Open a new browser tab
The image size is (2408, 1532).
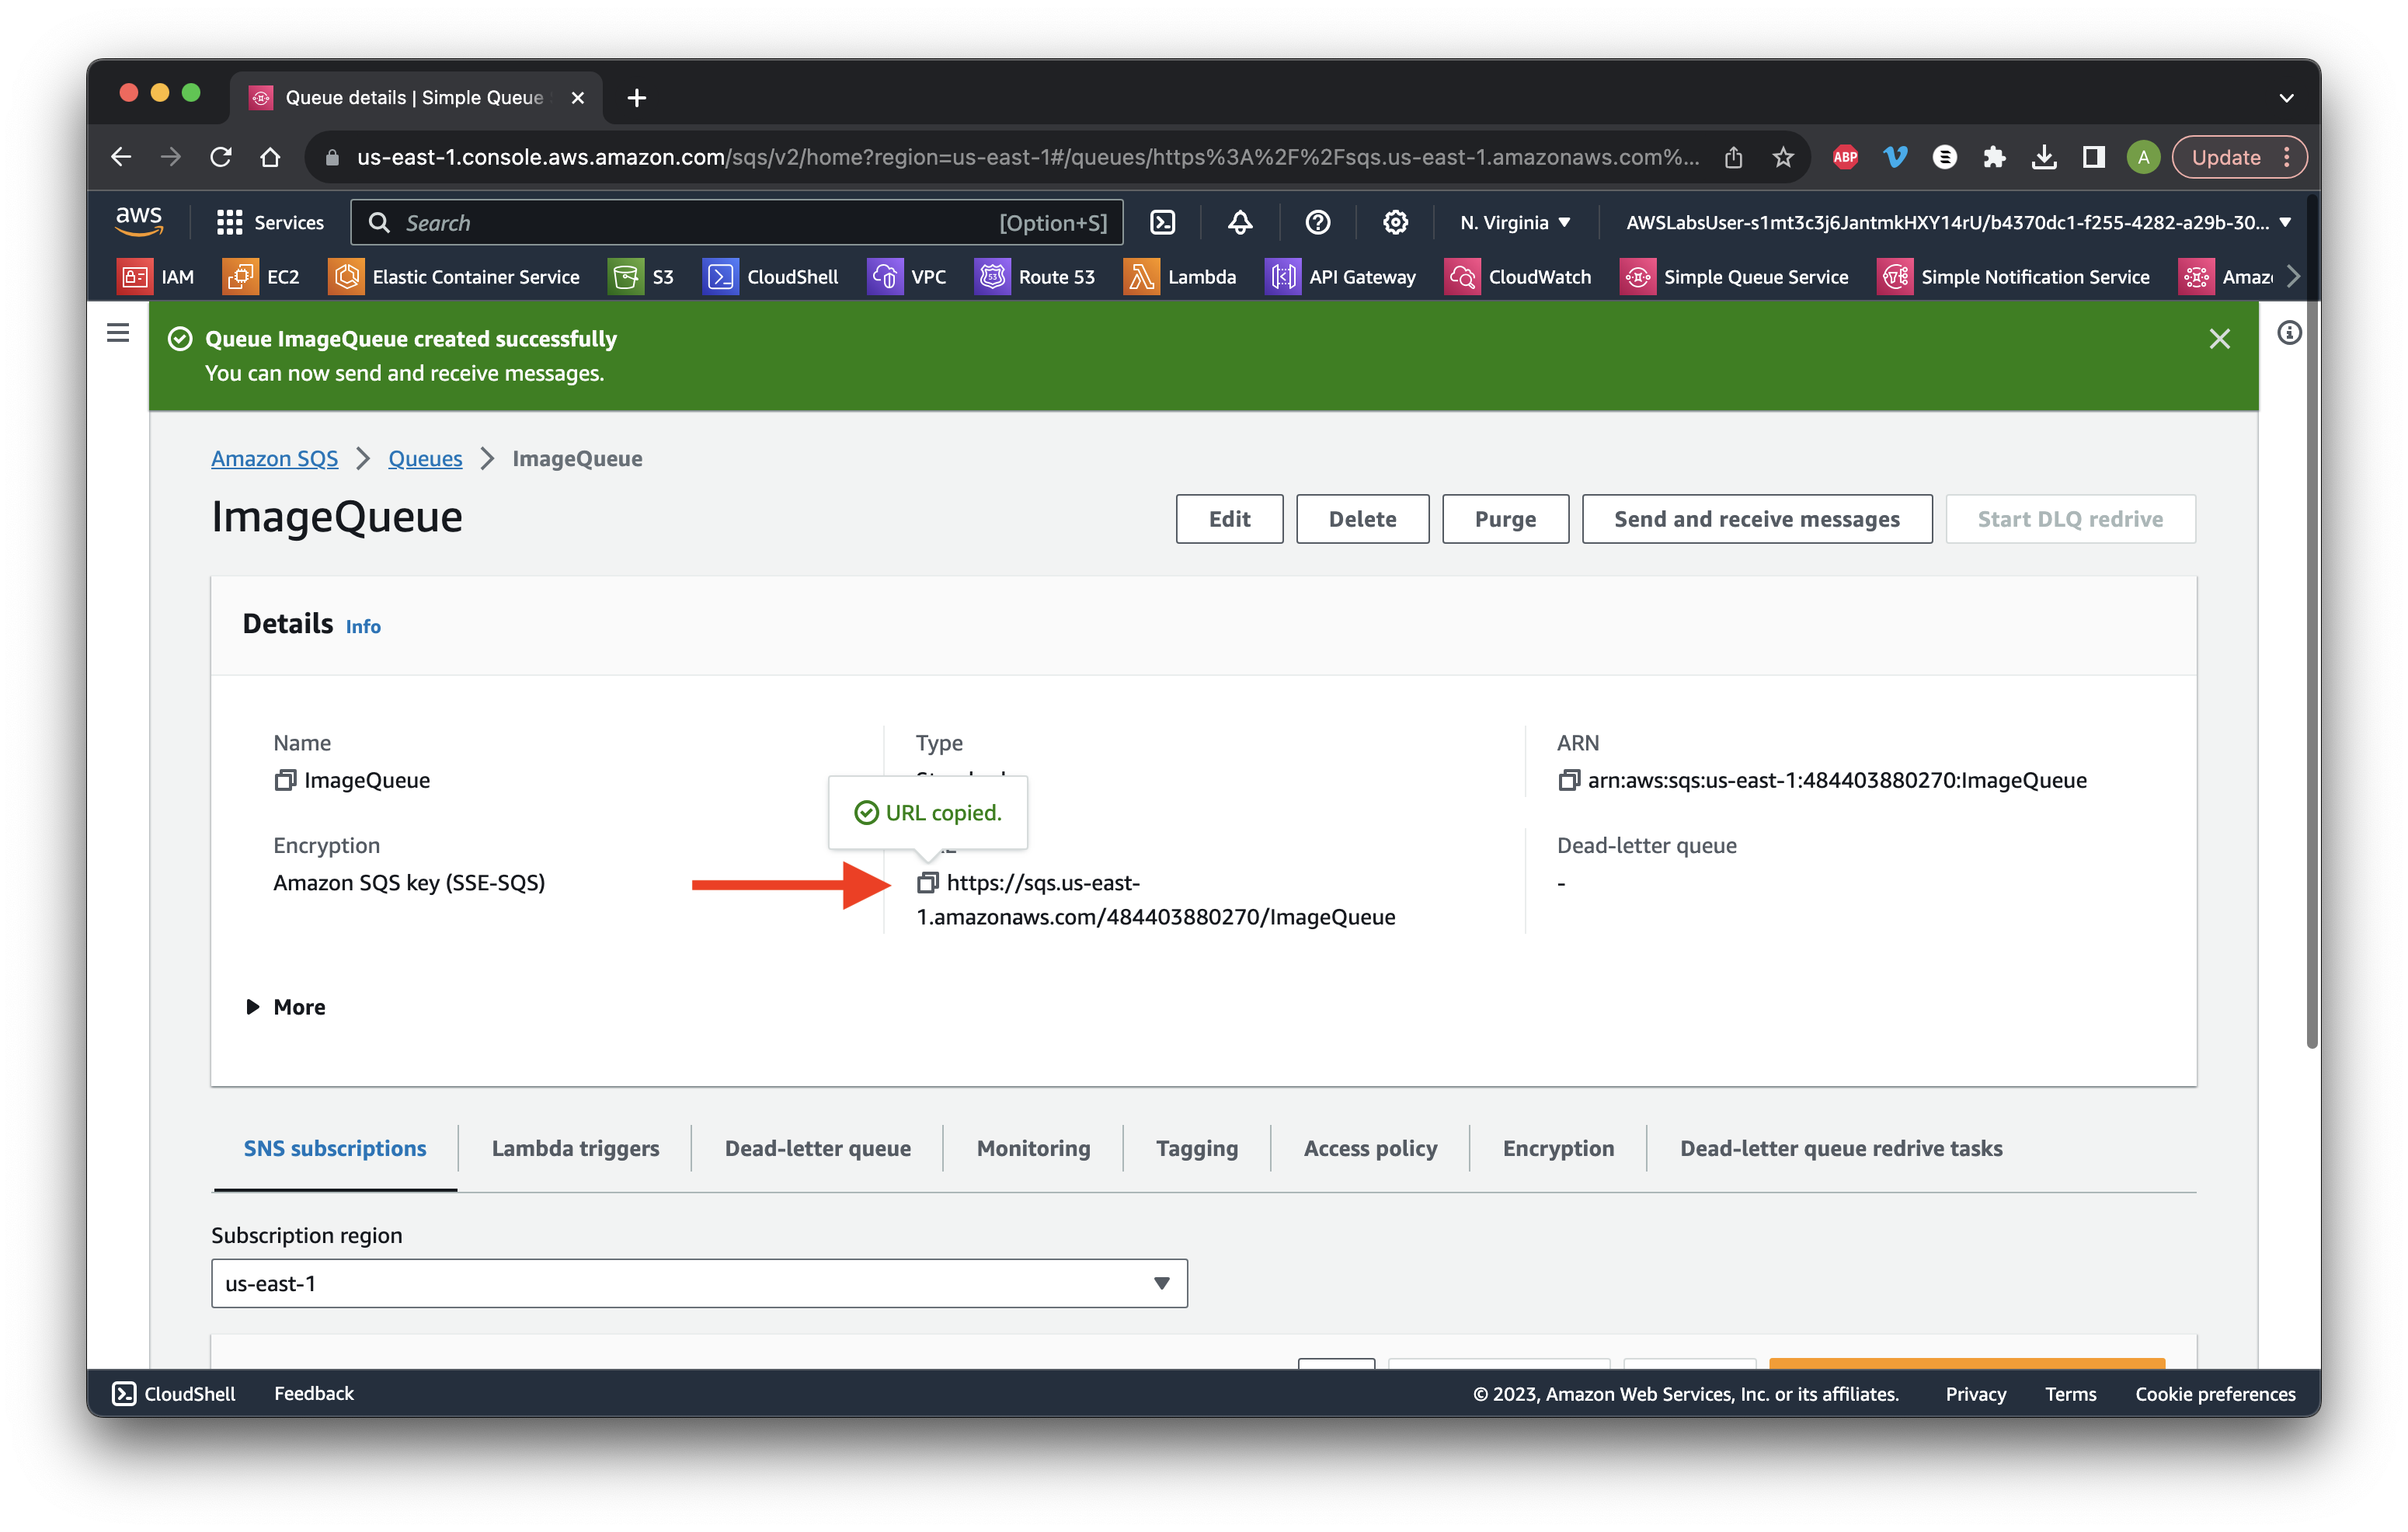[x=636, y=98]
